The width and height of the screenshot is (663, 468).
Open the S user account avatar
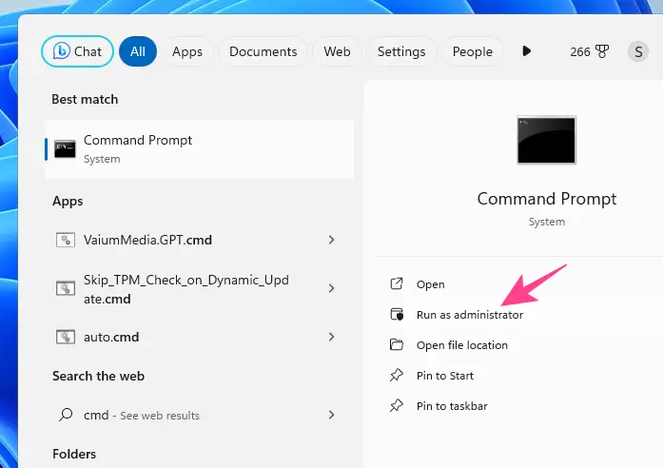[x=638, y=51]
